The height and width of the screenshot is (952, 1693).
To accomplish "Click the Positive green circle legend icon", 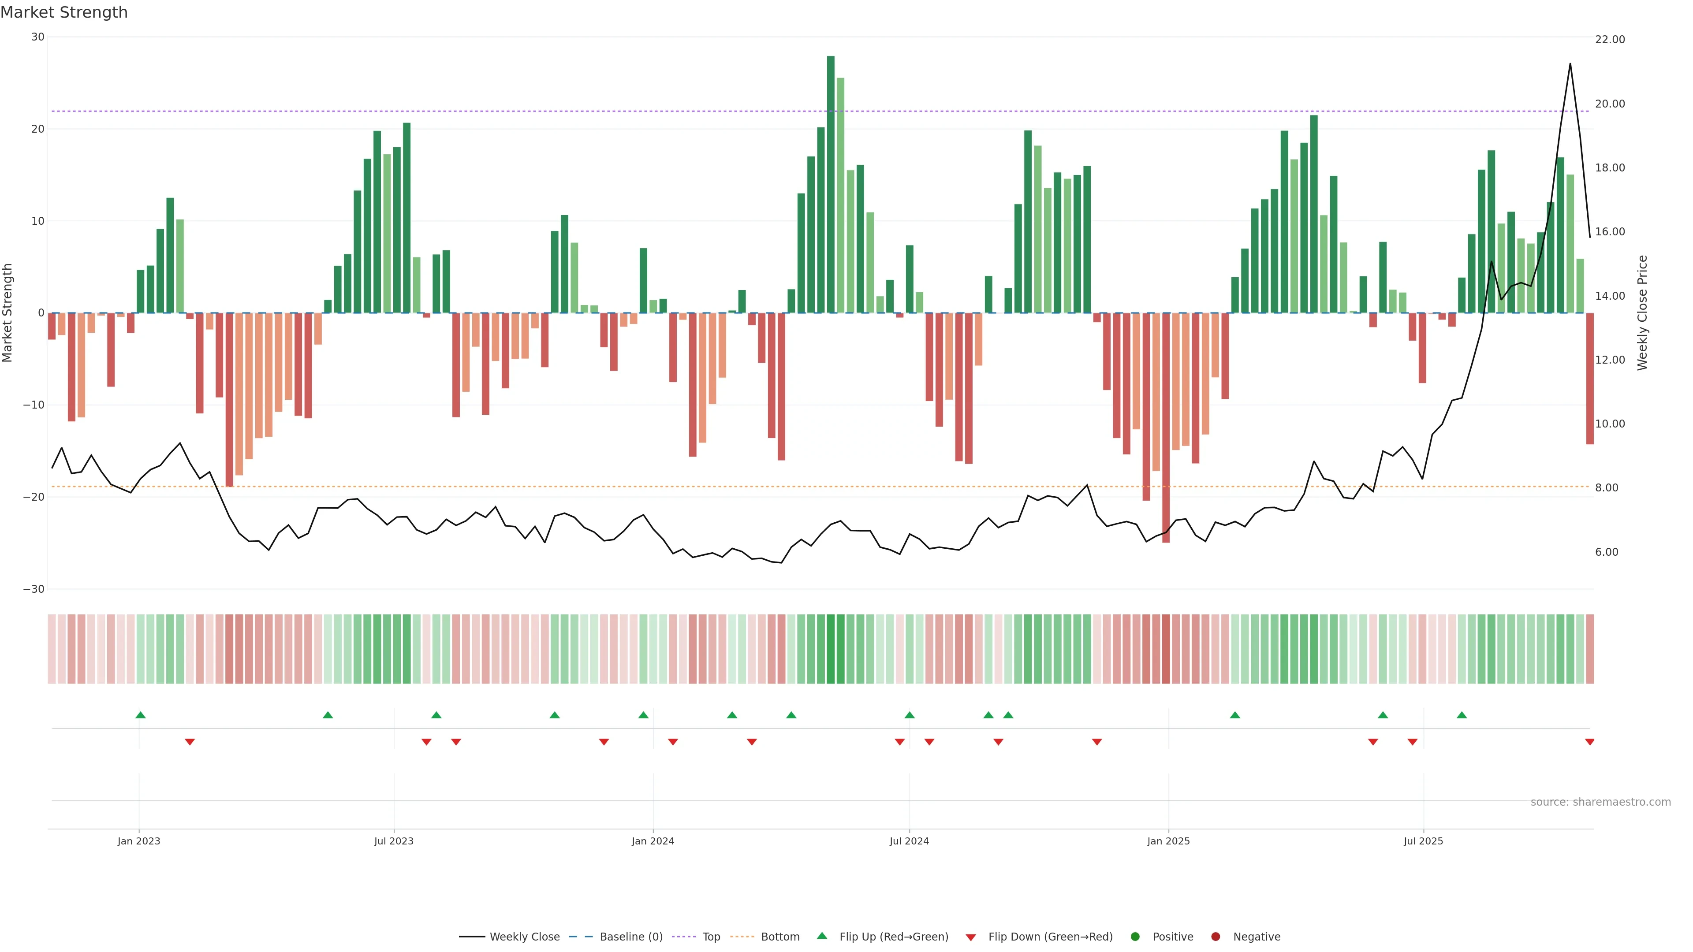I will [x=1135, y=937].
